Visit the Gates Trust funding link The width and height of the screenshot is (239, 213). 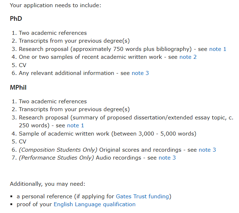[x=142, y=197]
